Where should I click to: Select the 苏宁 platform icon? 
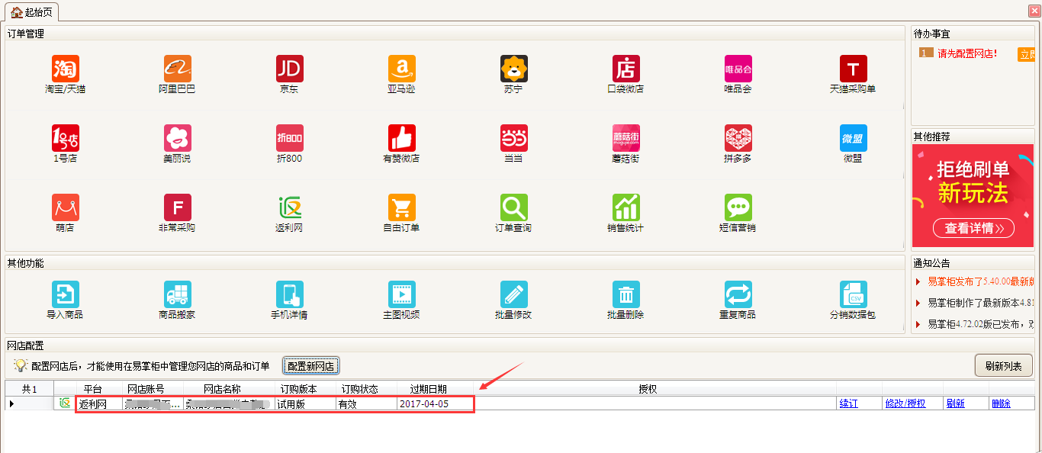(513, 69)
